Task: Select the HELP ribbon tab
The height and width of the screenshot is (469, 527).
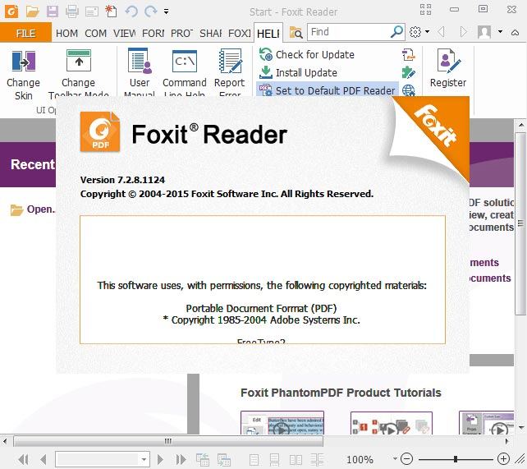Action: pos(268,34)
